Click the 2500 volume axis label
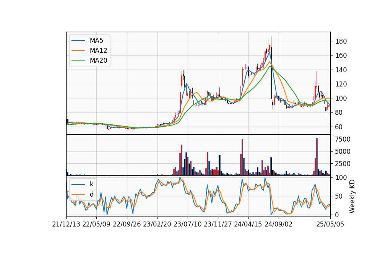This screenshot has width=367, height=264. (x=343, y=164)
